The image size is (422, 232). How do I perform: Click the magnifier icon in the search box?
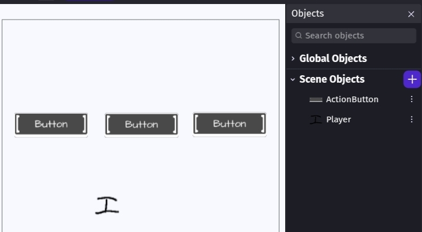pyautogui.click(x=298, y=36)
